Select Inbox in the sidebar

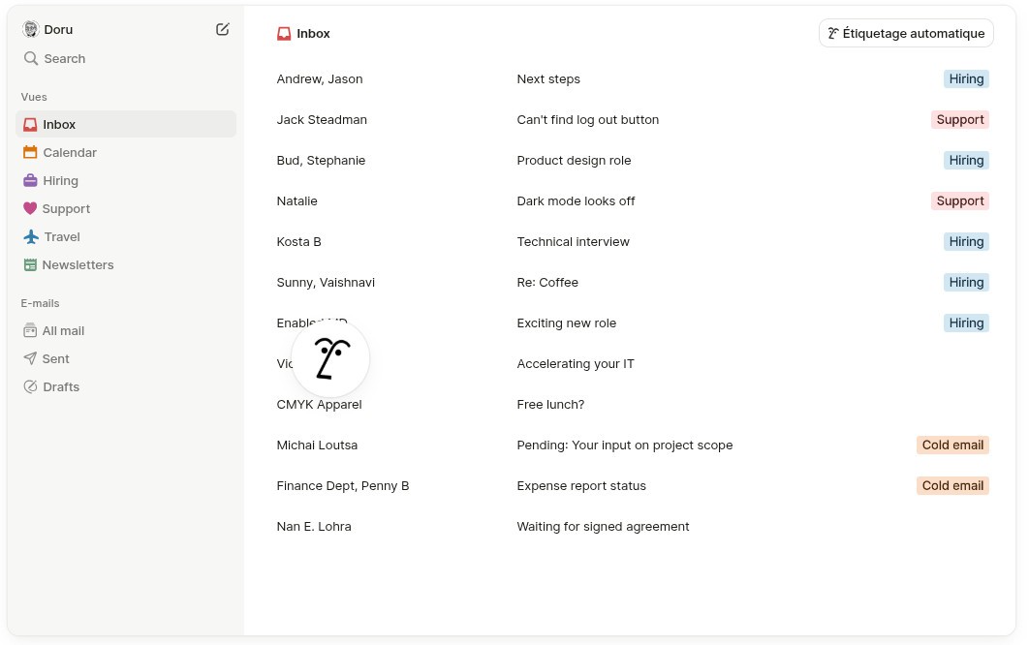click(126, 124)
